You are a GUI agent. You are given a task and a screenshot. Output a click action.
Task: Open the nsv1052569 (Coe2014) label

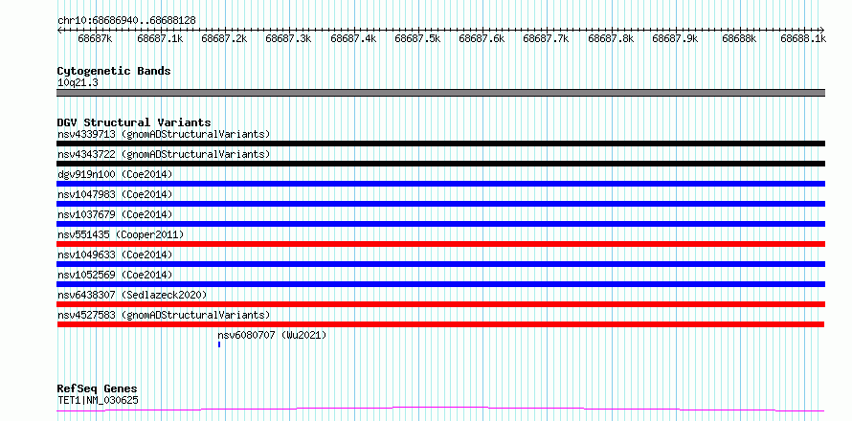[x=115, y=275]
